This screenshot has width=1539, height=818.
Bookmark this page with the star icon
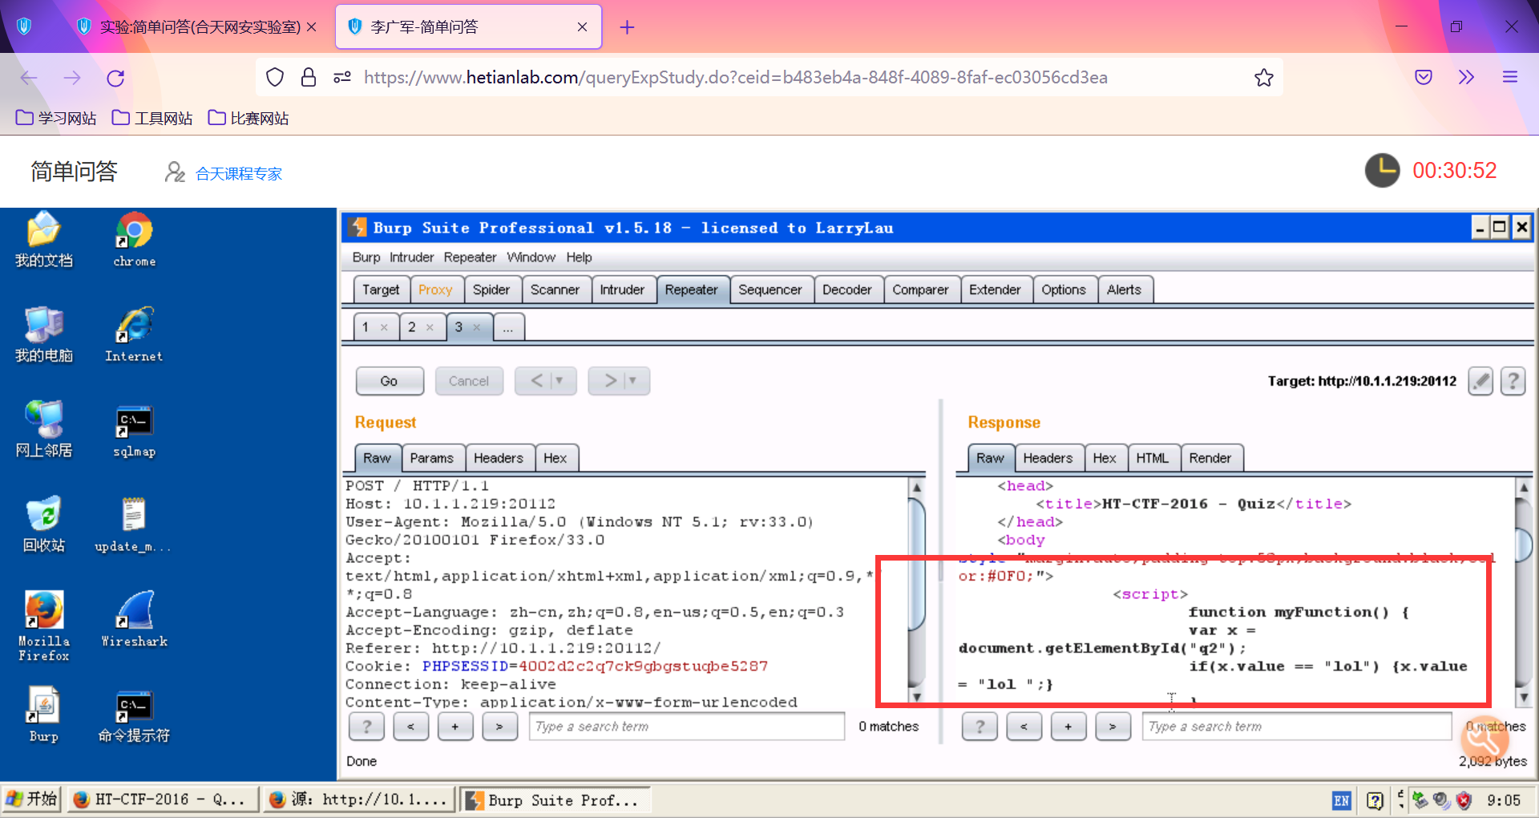tap(1264, 78)
